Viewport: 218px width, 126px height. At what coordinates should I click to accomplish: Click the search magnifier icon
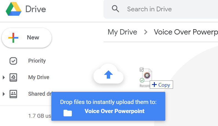pyautogui.click(x=115, y=9)
